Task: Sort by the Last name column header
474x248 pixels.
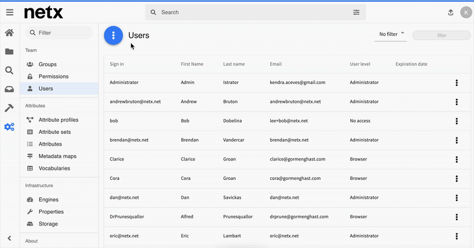Action: coord(234,64)
